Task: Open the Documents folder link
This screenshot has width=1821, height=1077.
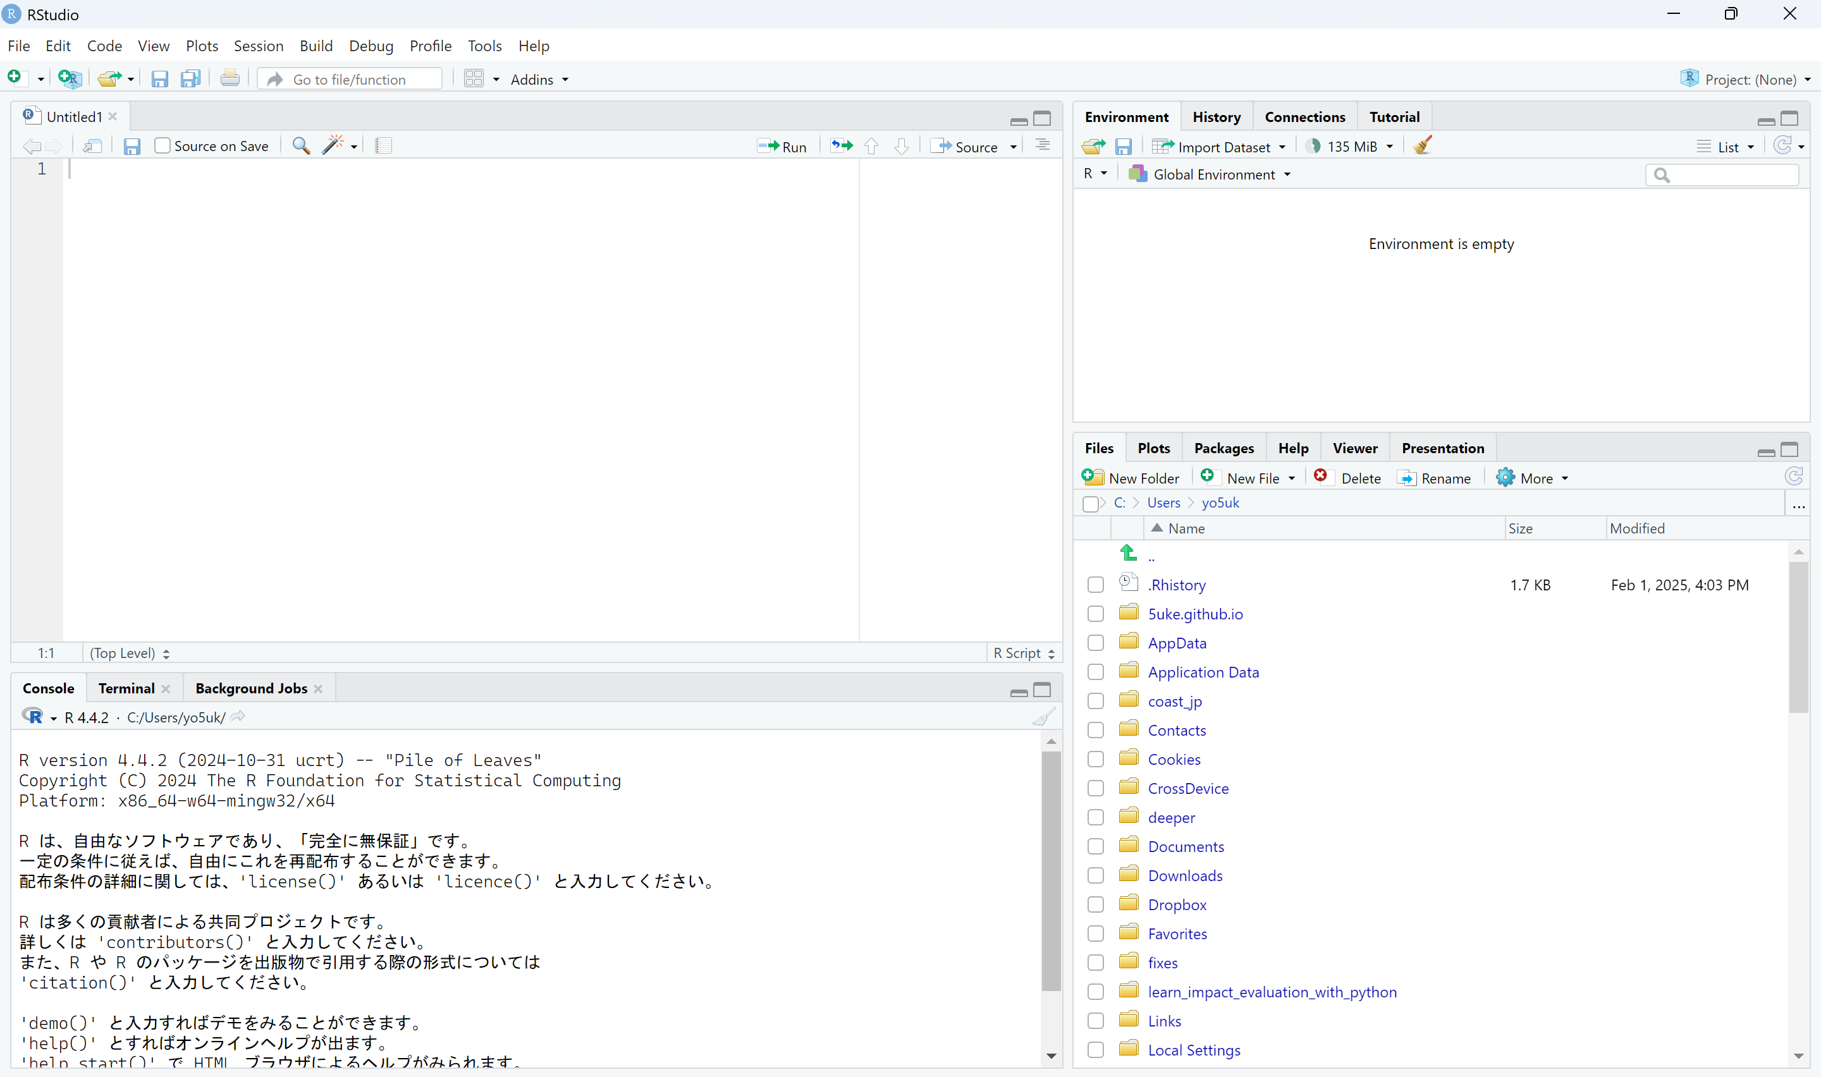Action: coord(1186,846)
